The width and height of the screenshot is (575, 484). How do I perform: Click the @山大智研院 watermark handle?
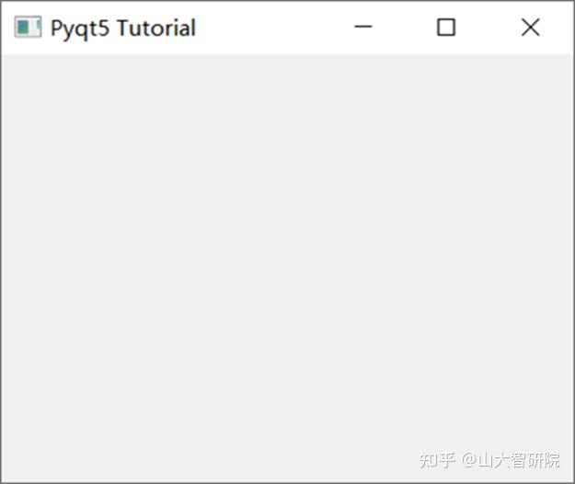coord(511,460)
